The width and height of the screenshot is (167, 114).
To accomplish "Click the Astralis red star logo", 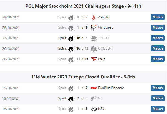I will (94, 17).
